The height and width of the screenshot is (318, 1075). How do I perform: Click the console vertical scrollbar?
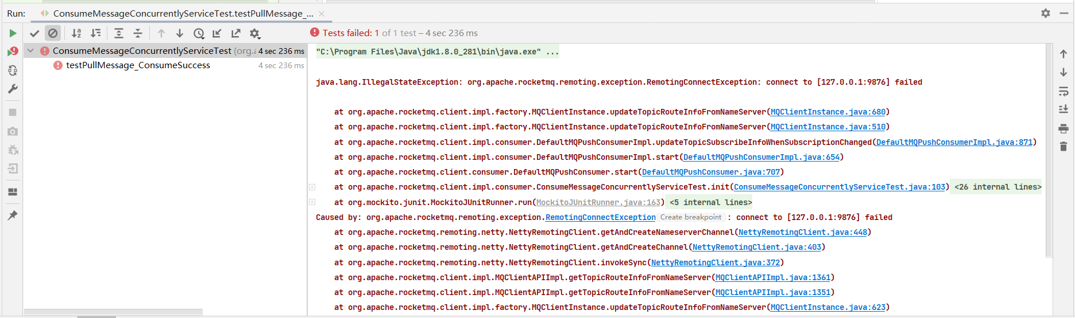point(1049,150)
